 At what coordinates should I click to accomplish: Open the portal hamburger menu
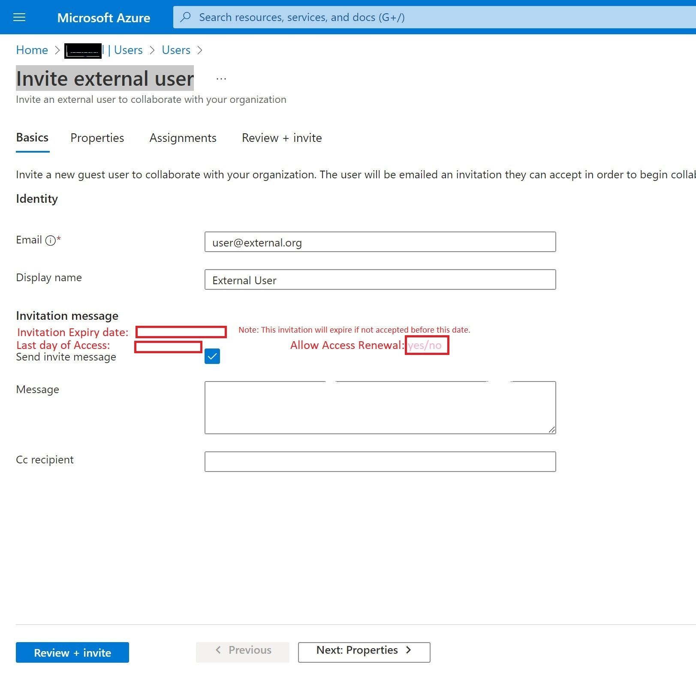tap(19, 17)
